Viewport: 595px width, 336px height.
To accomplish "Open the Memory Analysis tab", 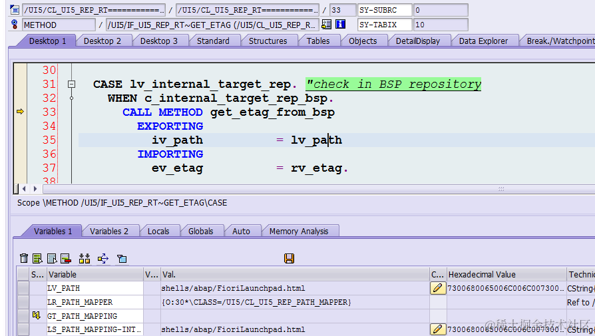I will tap(299, 232).
